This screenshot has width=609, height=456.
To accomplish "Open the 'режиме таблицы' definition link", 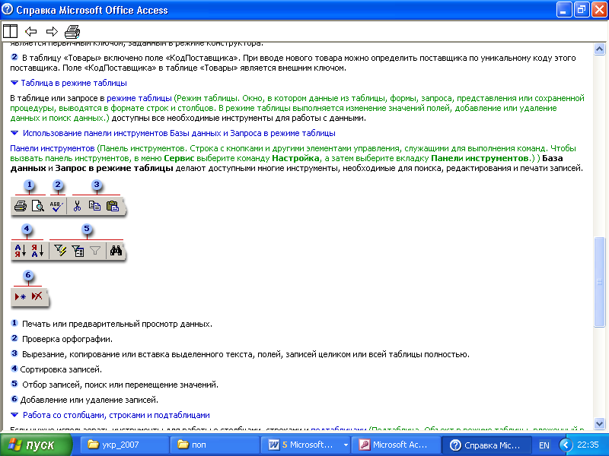I will point(139,98).
